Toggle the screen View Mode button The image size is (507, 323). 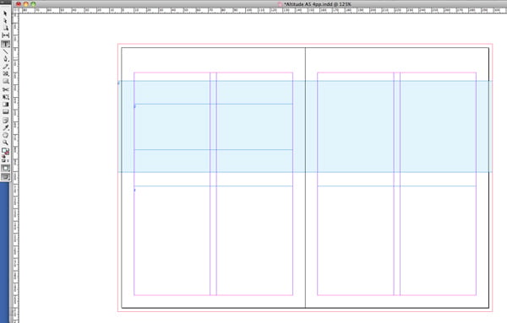point(5,177)
